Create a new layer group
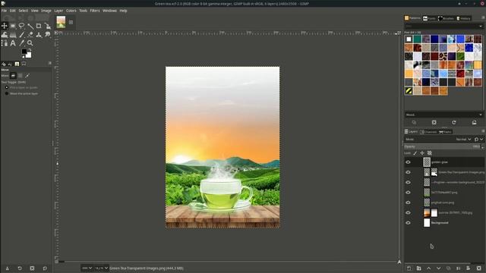The image size is (486, 273). [x=418, y=268]
